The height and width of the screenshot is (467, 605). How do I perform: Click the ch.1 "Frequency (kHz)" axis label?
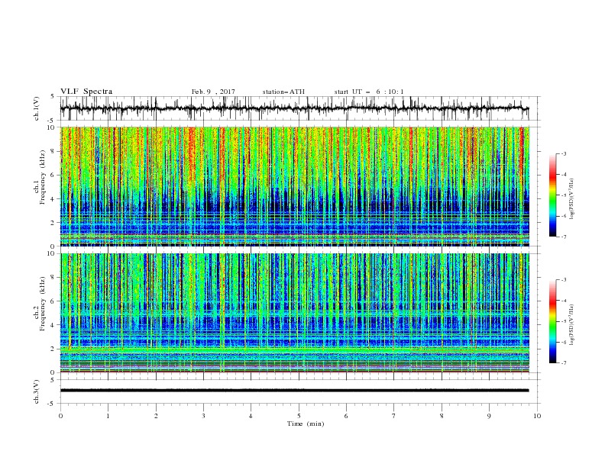point(43,176)
